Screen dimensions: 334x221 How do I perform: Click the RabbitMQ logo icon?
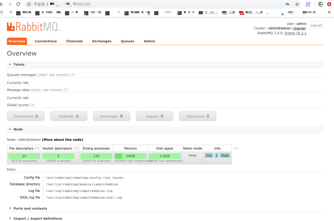point(10,26)
